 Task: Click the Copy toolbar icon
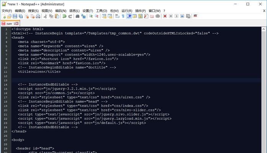(x=51, y=16)
